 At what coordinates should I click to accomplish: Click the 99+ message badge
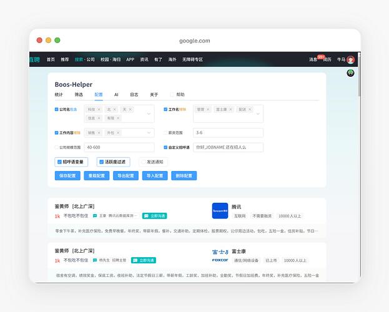321,57
